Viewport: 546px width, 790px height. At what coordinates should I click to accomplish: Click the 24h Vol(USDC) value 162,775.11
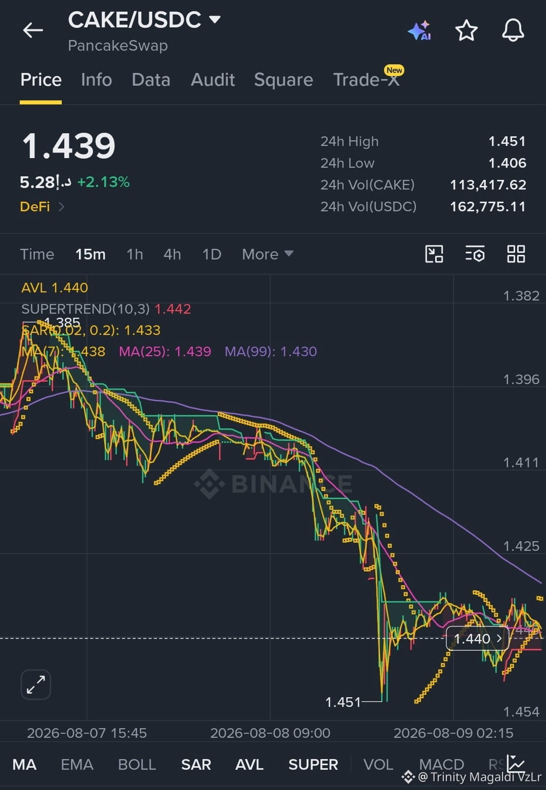click(488, 207)
